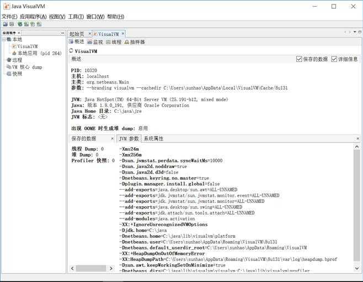Click the Add remote host toolbar icon
Viewport: 363px width, 282px height.
(26, 24)
